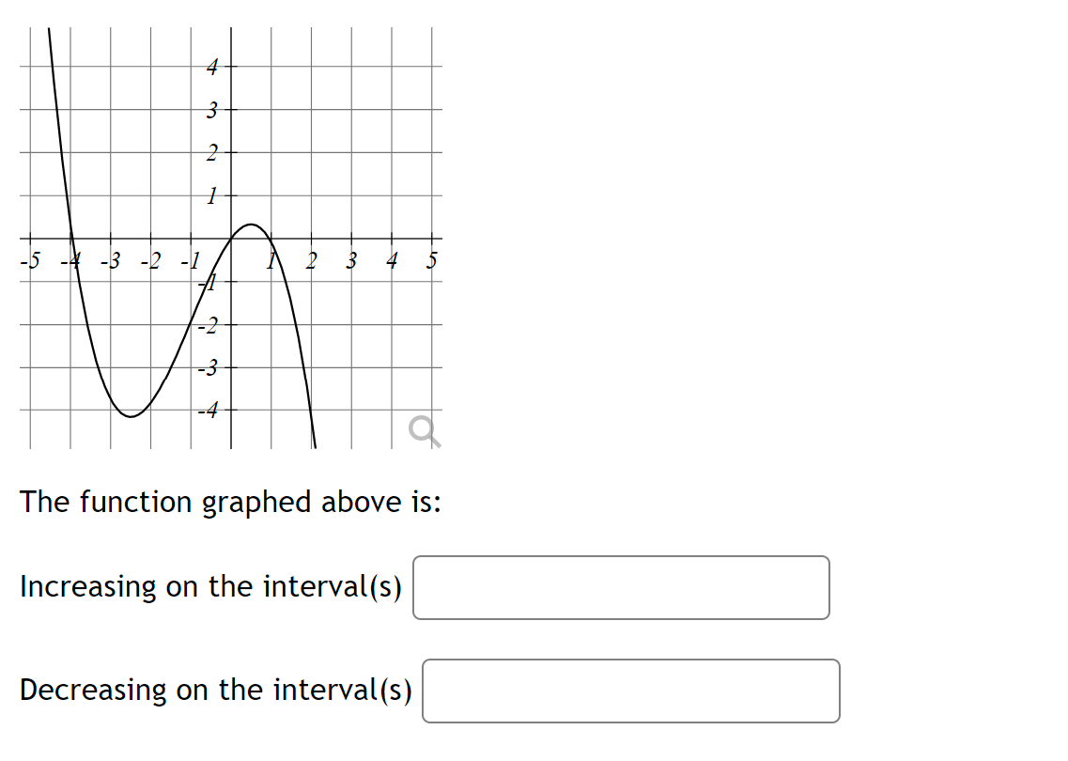The image size is (1068, 761).
Task: Click the 'Increasing on the interval(s)' label
Action: [x=211, y=587]
